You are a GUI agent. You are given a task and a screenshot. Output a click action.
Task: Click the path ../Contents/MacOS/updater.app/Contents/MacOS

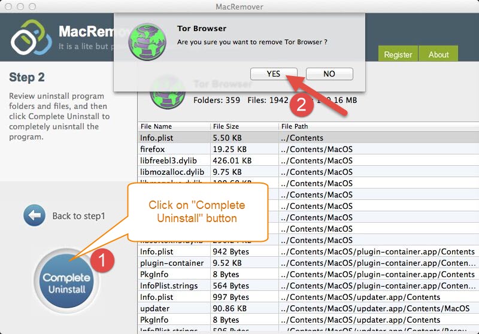click(x=375, y=308)
